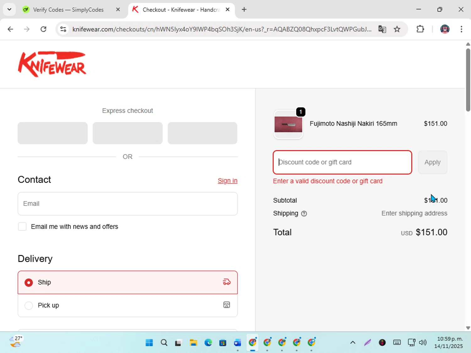Image resolution: width=471 pixels, height=353 pixels.
Task: Select the Pick up delivery option
Action: coord(127,305)
